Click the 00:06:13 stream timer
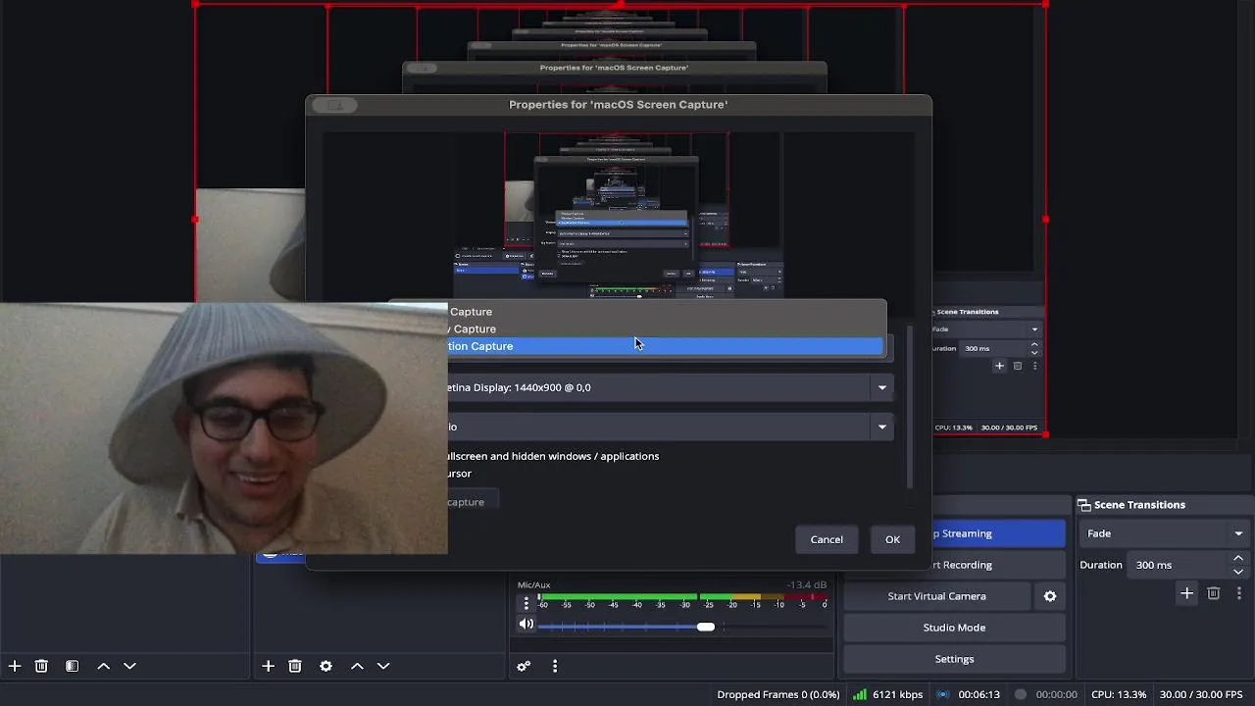 click(979, 694)
